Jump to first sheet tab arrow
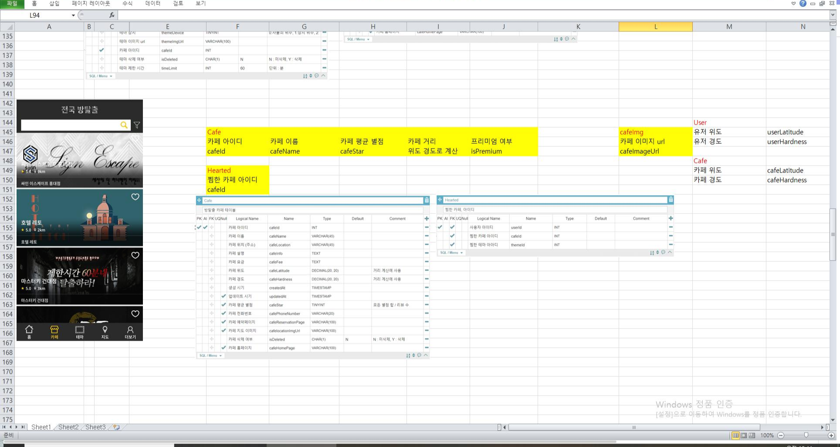This screenshot has width=840, height=447. [4, 427]
